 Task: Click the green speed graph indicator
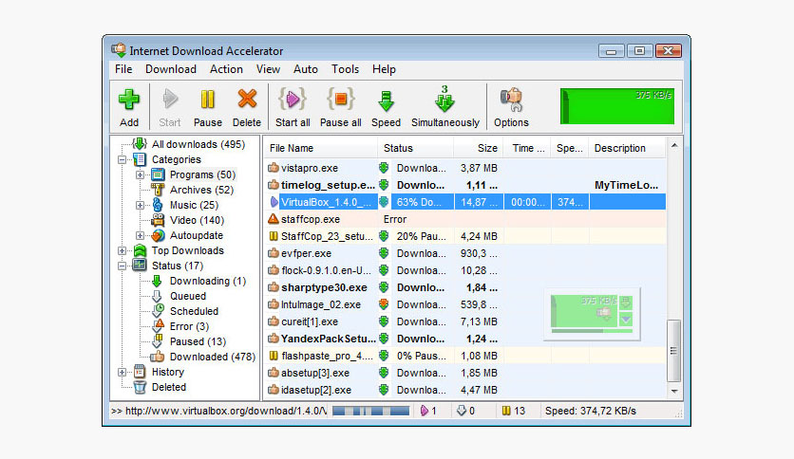coord(616,105)
